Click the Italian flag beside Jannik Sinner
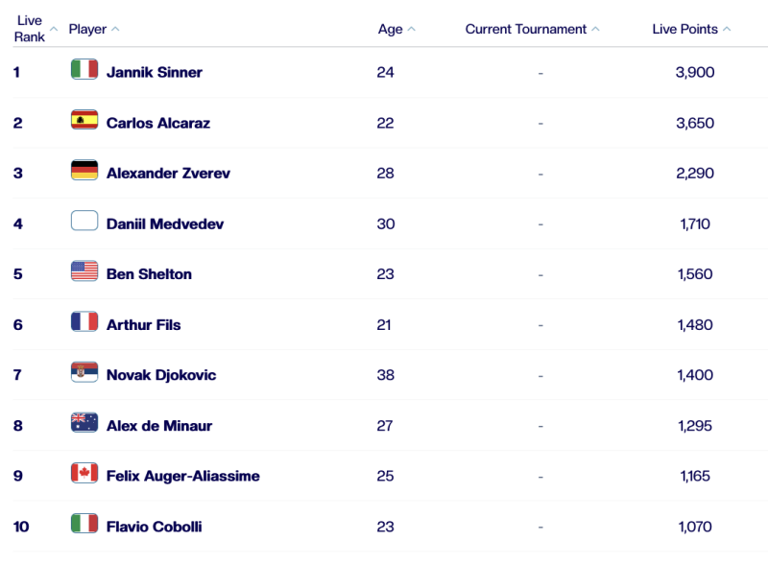Image resolution: width=768 pixels, height=564 pixels. [84, 70]
